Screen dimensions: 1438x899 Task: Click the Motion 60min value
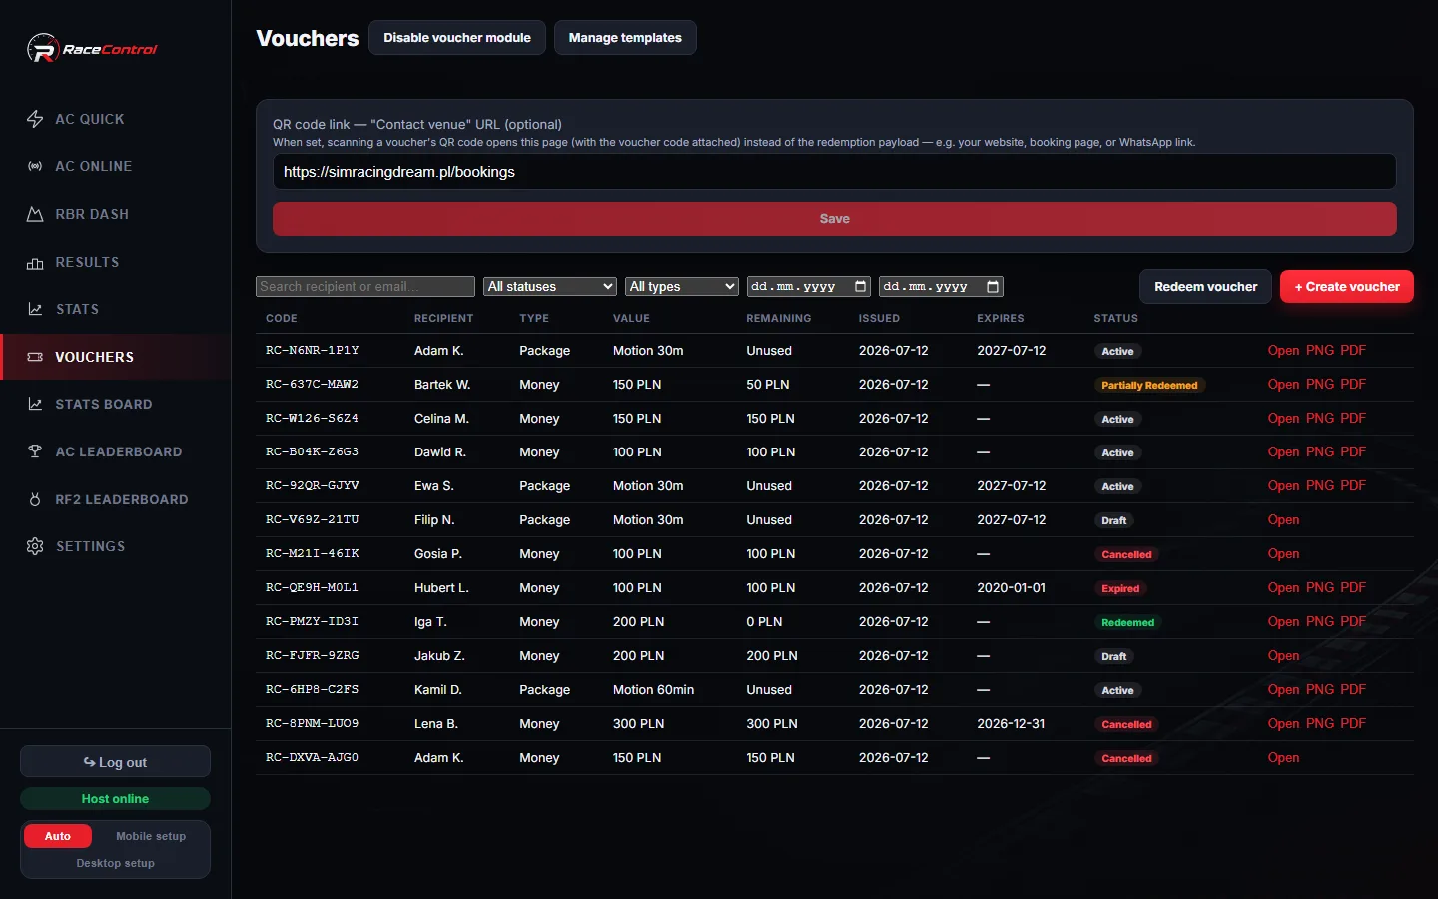(x=653, y=689)
